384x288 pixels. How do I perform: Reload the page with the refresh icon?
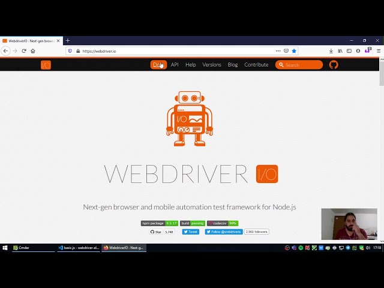click(x=24, y=51)
